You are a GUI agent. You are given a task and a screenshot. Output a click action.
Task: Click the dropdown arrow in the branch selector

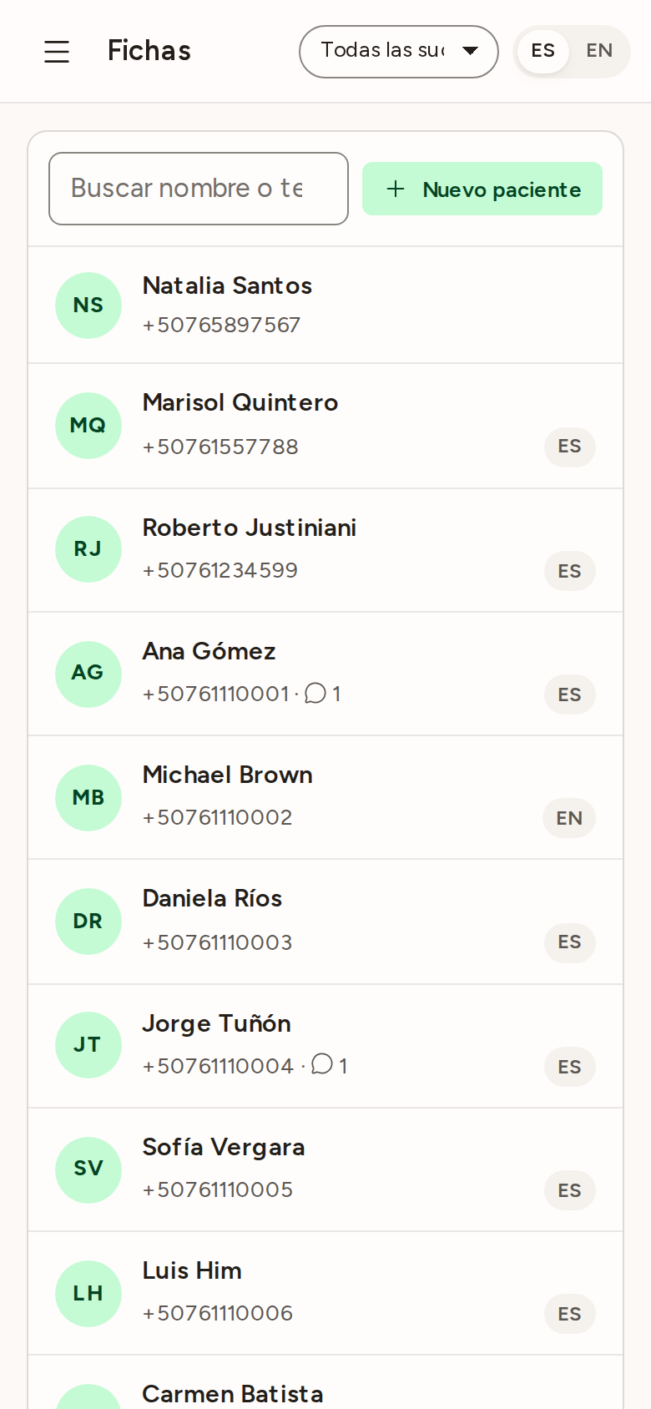pyautogui.click(x=471, y=51)
